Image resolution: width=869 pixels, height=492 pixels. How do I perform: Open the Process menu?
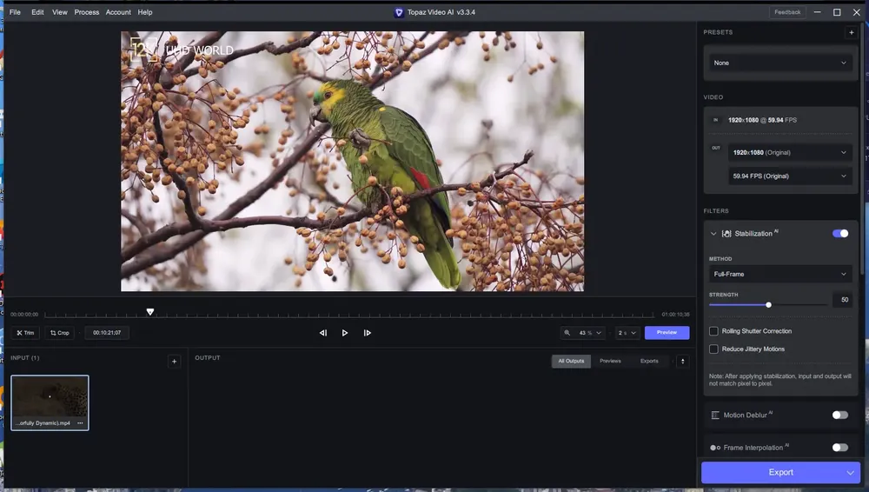click(x=86, y=12)
